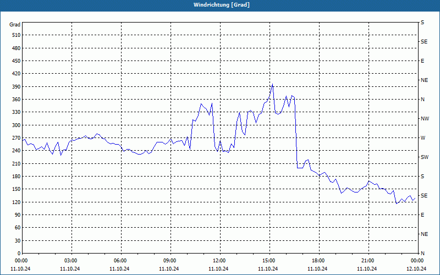The height and width of the screenshot is (275, 440).
Task: Click the flat blue line segment at 200 degrees
Action: pos(300,168)
